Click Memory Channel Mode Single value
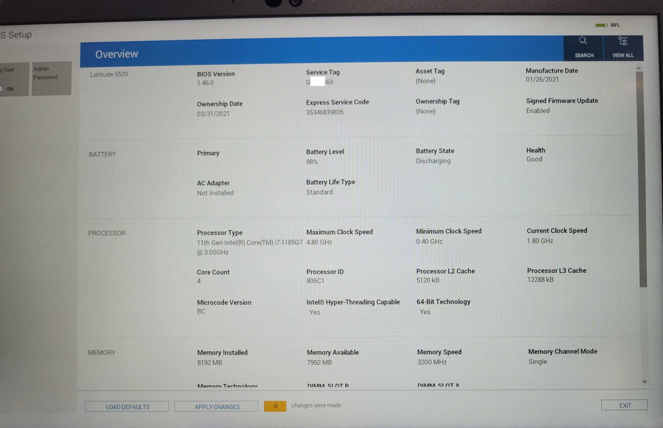The width and height of the screenshot is (663, 428). [x=538, y=362]
